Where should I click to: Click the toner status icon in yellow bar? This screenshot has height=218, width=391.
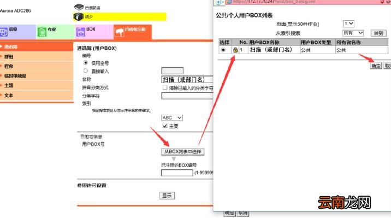coord(78,17)
